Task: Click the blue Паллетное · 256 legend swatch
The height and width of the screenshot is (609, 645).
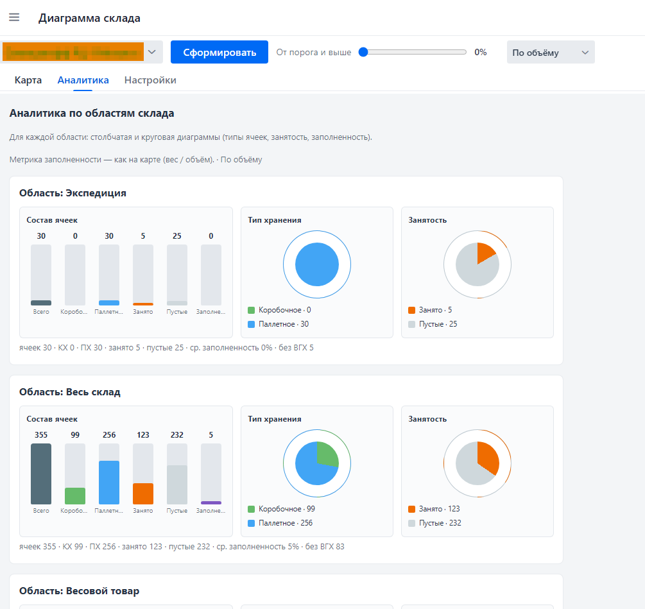Action: pos(252,523)
